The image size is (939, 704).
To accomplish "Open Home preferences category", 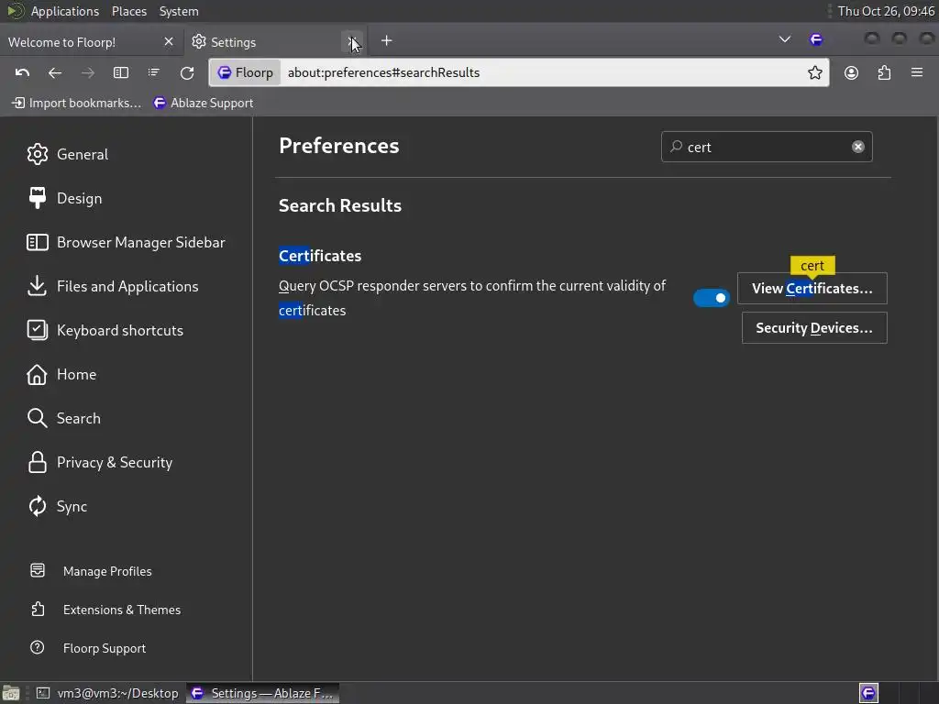I will click(x=61, y=374).
